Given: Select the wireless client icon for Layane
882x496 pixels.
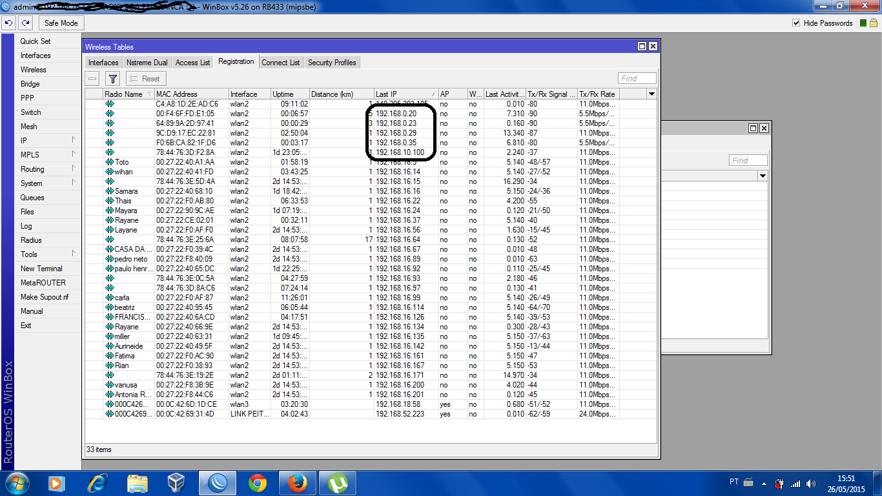Looking at the screenshot, I should click(x=109, y=230).
